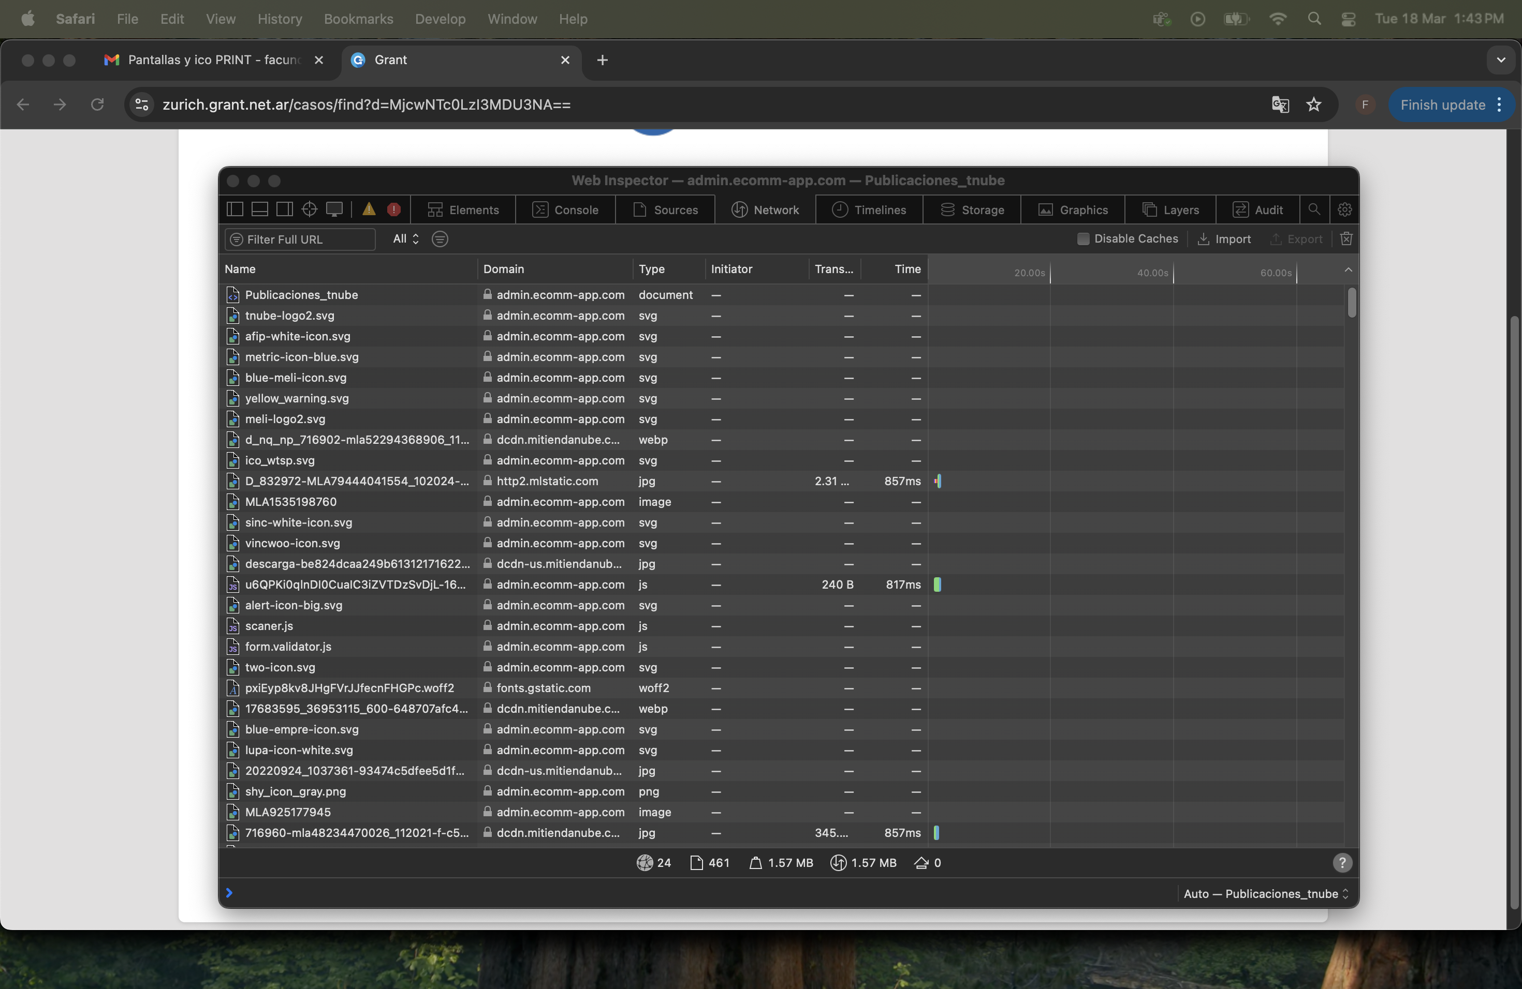Click the filter options circle icon next to All
The image size is (1522, 989).
point(440,238)
